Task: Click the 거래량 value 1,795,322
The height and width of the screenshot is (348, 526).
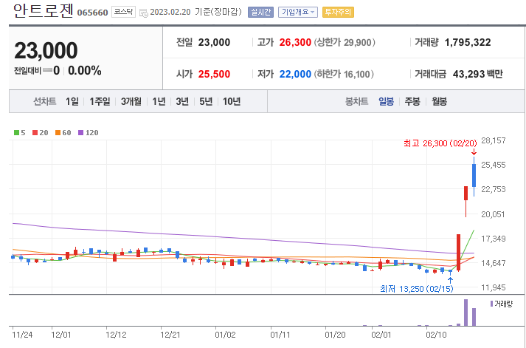Action: 468,42
